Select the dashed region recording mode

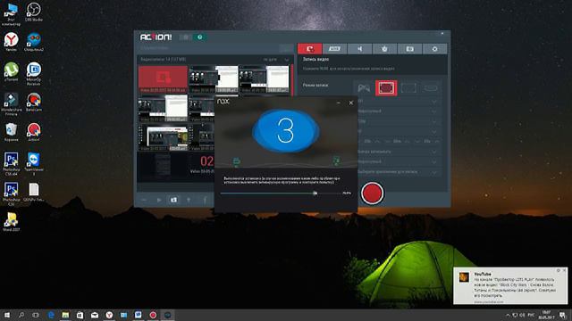click(x=408, y=87)
